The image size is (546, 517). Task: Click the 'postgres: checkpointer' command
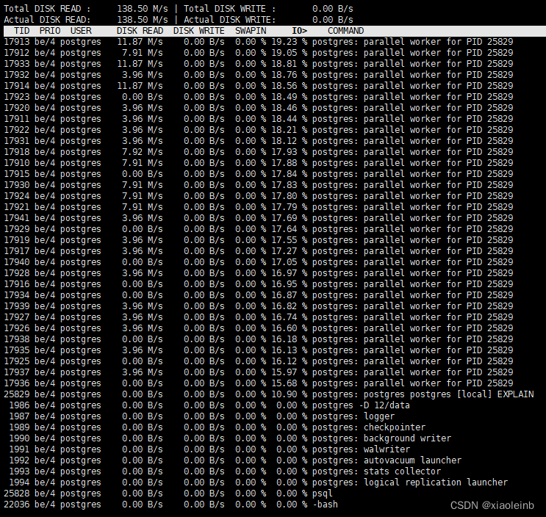tap(369, 427)
